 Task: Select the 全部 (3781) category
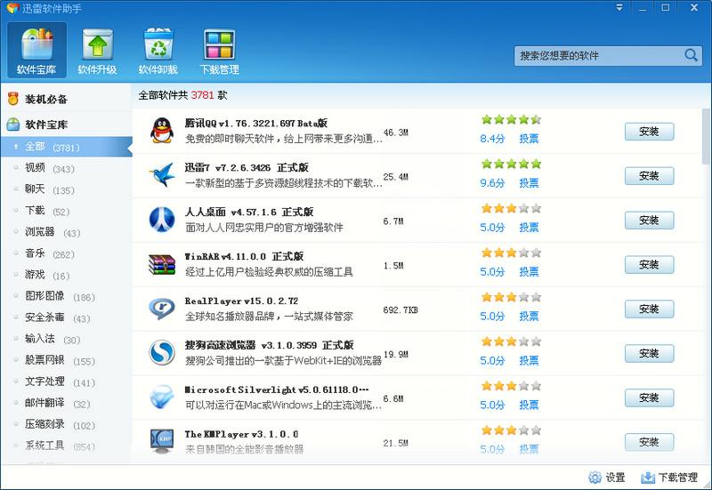point(66,147)
